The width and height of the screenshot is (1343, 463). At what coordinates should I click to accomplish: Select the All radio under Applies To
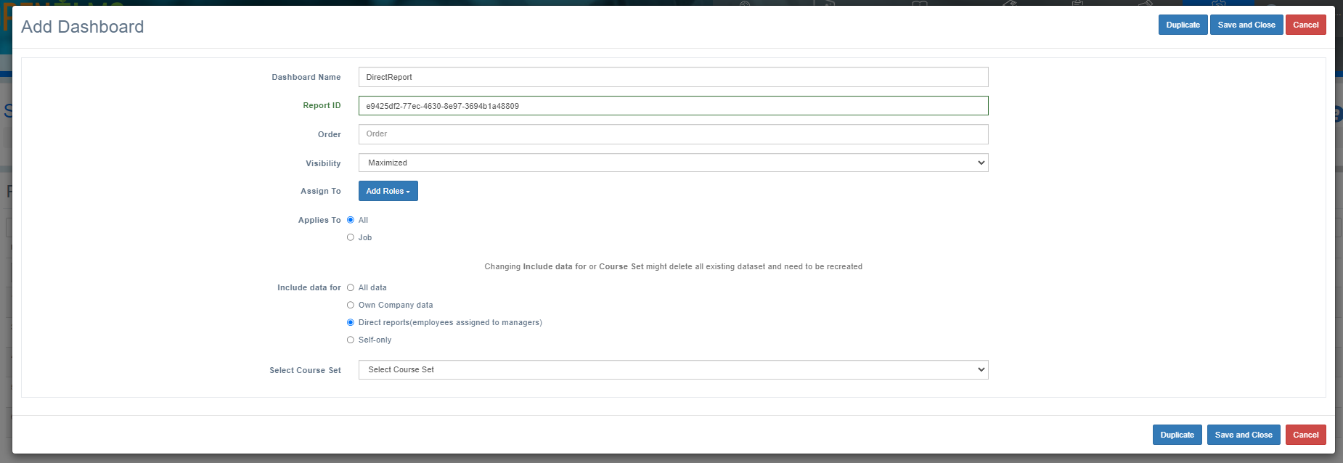351,220
